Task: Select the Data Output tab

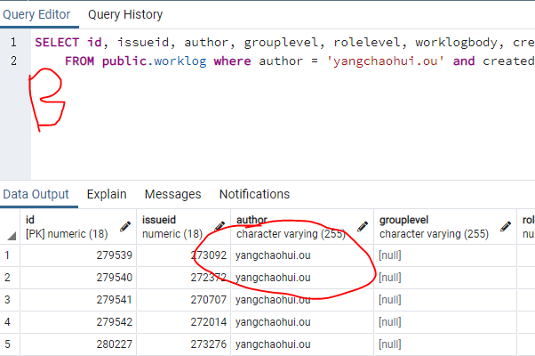Action: [x=36, y=194]
